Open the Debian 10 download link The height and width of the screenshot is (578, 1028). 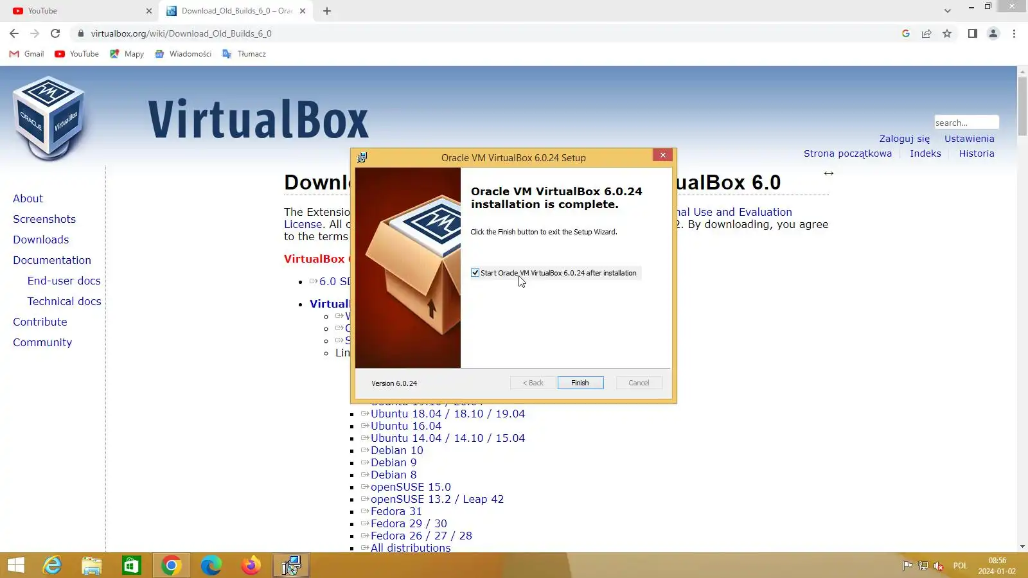(x=397, y=451)
